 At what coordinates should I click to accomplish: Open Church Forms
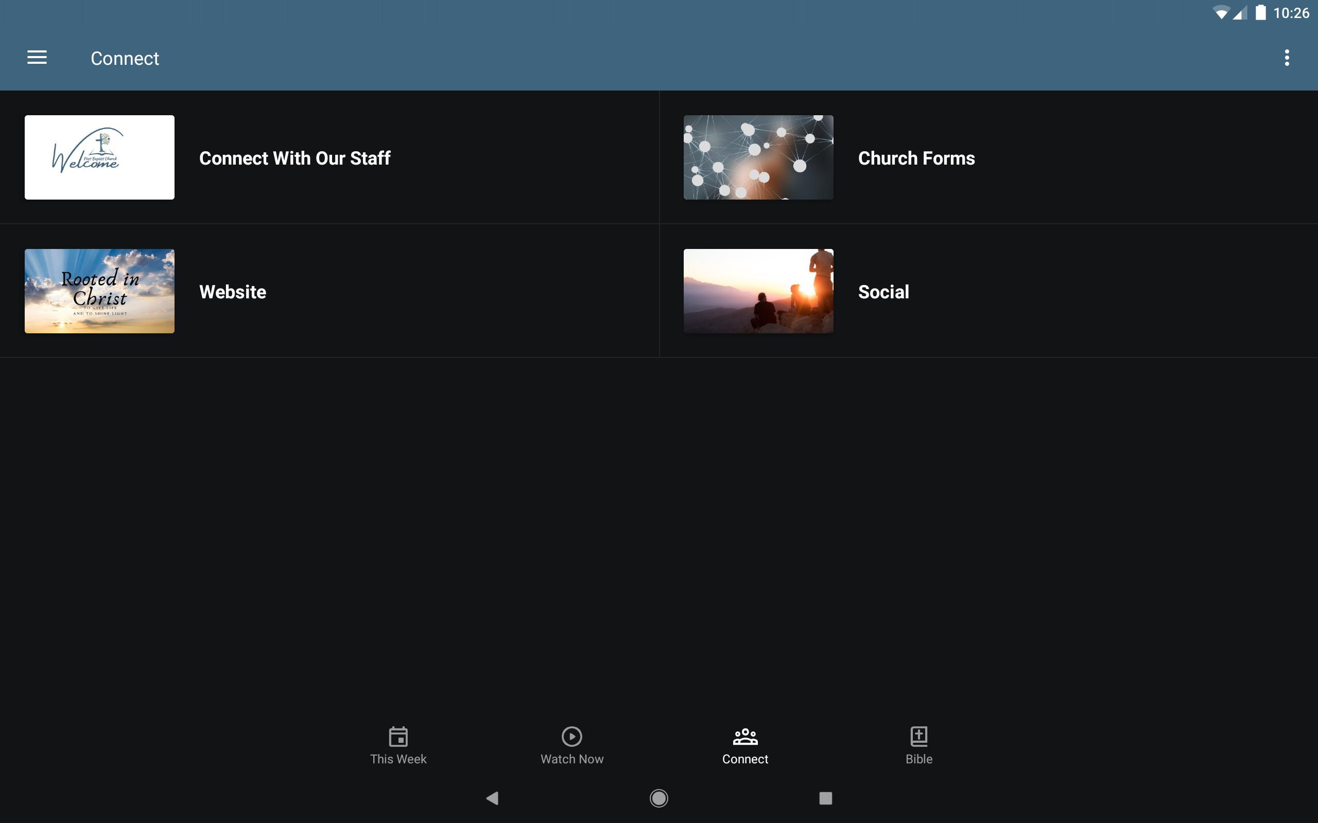(989, 157)
